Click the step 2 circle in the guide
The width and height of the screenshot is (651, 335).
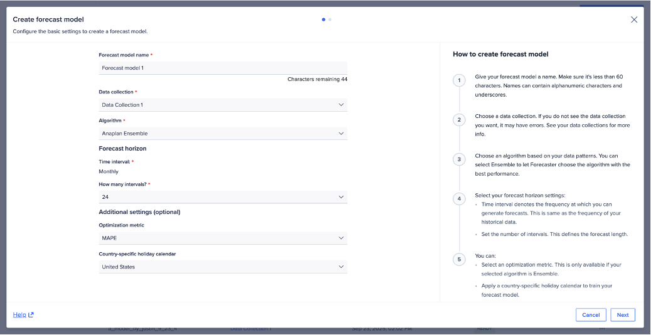point(459,120)
